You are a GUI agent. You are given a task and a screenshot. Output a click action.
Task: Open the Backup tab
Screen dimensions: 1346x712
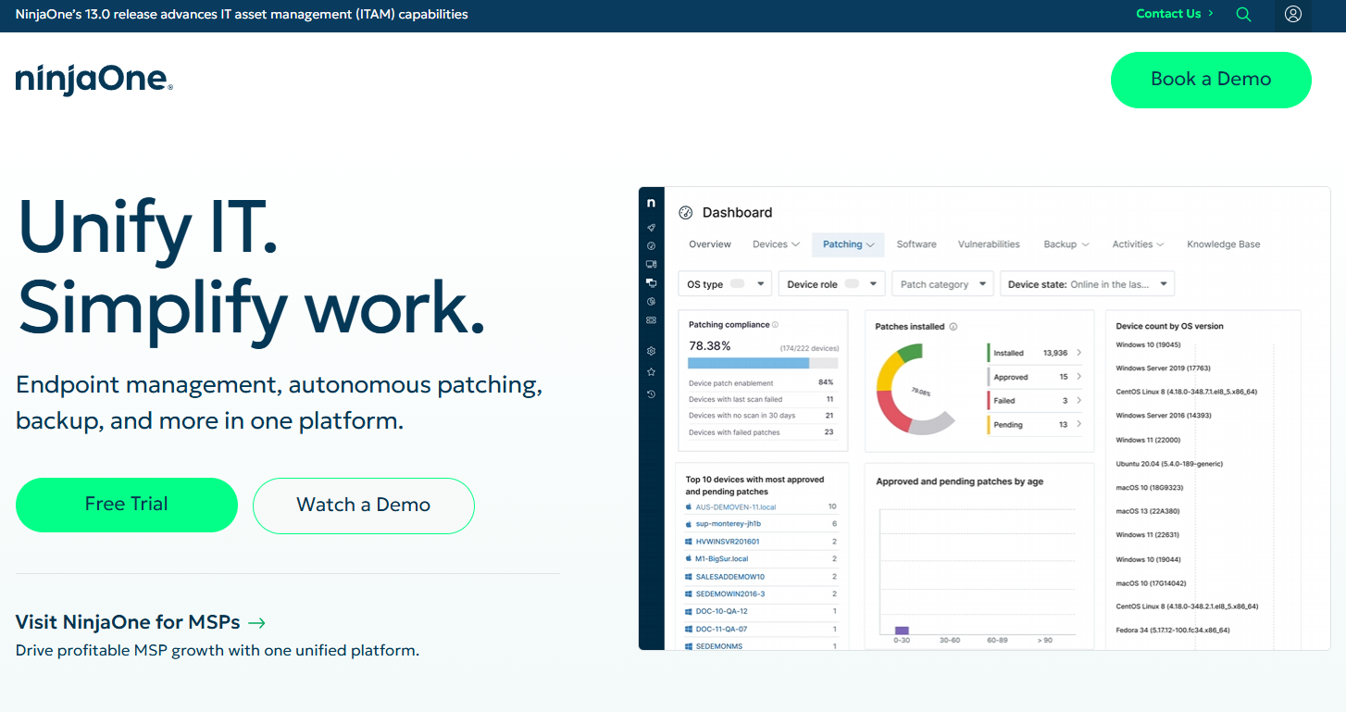pos(1066,244)
